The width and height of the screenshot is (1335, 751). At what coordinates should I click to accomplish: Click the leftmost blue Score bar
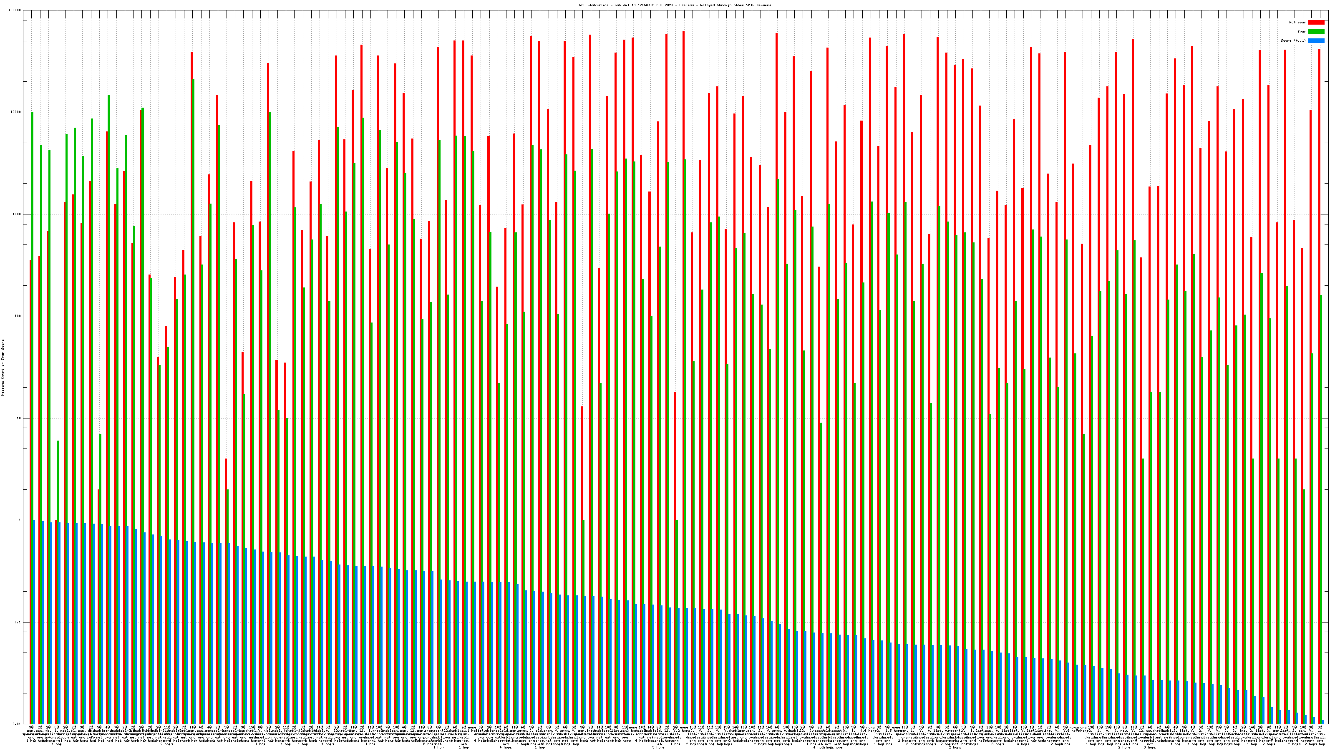[x=34, y=622]
